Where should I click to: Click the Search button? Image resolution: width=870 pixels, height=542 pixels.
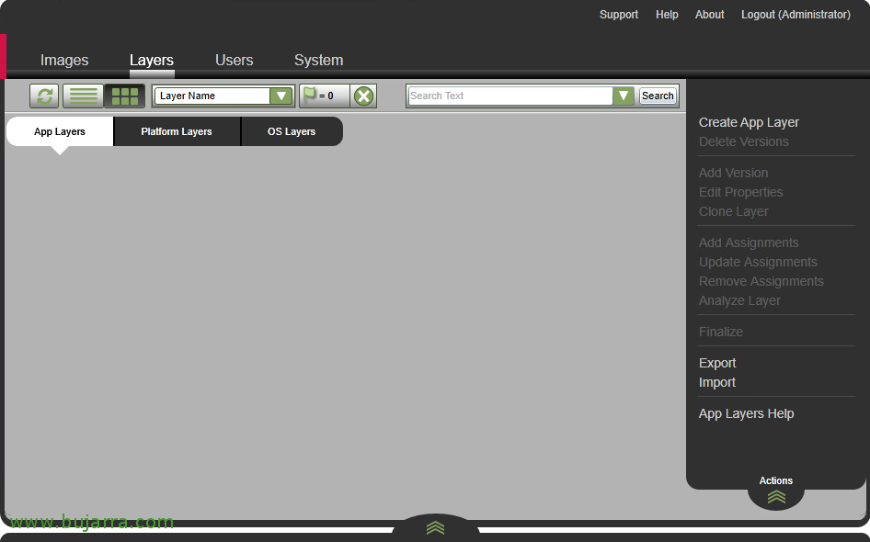pos(658,96)
